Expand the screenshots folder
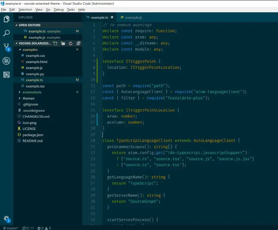278x230 pixels. coord(20,92)
